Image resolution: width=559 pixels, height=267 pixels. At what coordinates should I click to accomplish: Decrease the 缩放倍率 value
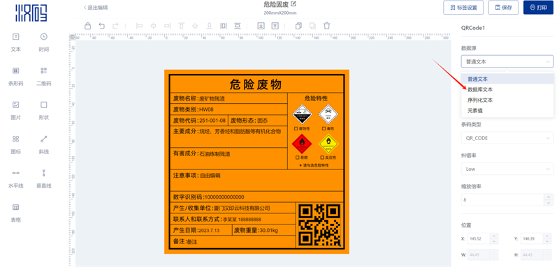(548, 203)
